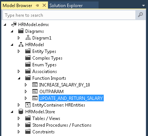Expand the UPDATE_AND_RETURN_SALARY node
The image size is (148, 136).
pos(26,98)
